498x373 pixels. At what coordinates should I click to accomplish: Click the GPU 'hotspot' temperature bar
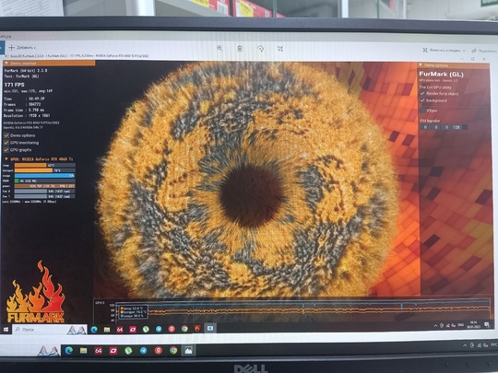pos(45,170)
